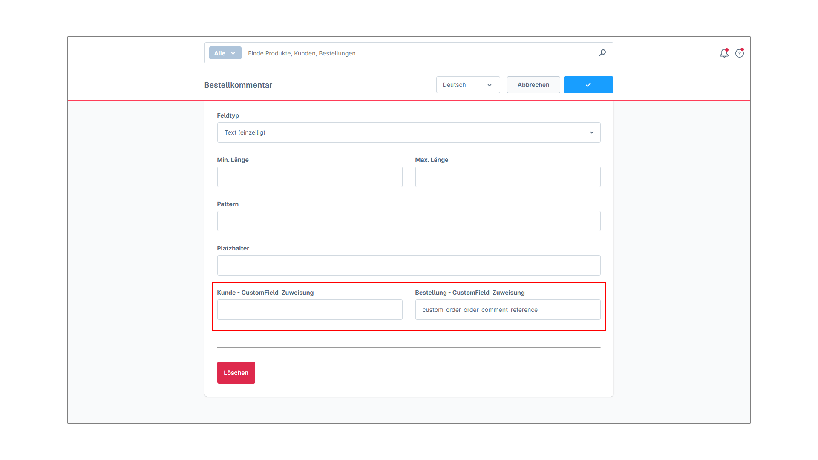818x460 pixels.
Task: Click the Feldtyp label
Action: pyautogui.click(x=228, y=115)
